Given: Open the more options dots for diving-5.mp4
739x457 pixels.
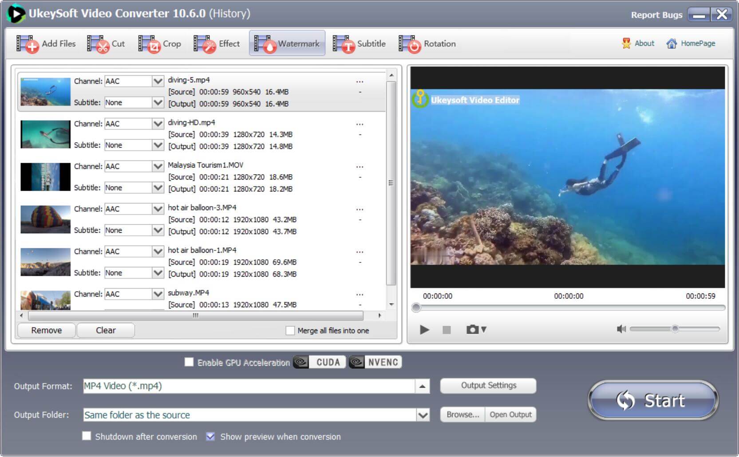Looking at the screenshot, I should pyautogui.click(x=360, y=82).
